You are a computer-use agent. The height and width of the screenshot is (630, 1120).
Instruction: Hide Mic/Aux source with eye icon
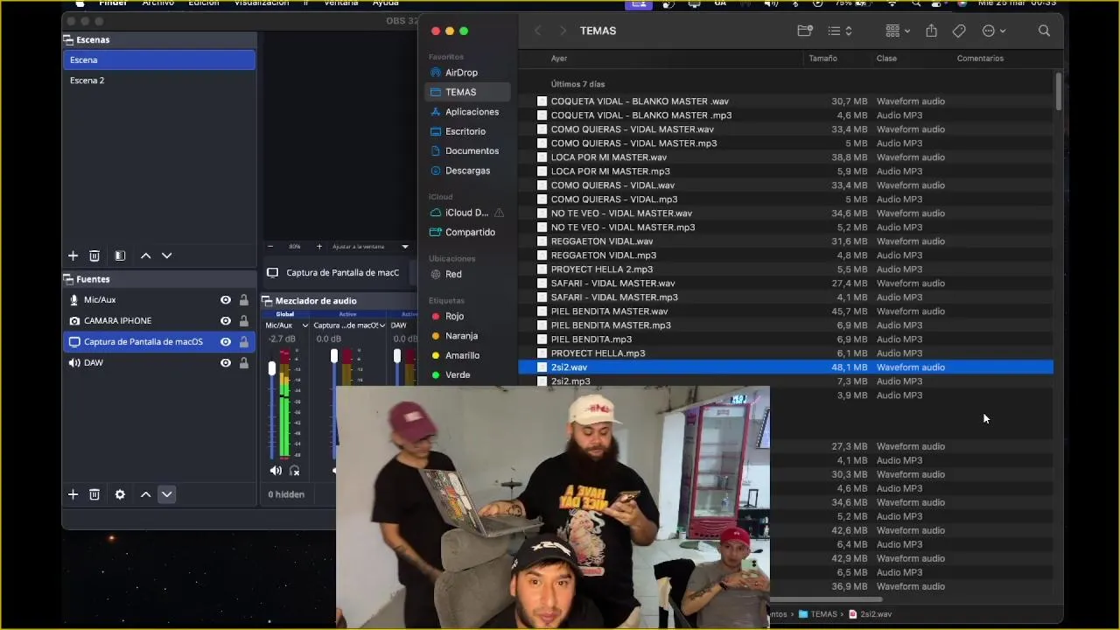pos(226,299)
